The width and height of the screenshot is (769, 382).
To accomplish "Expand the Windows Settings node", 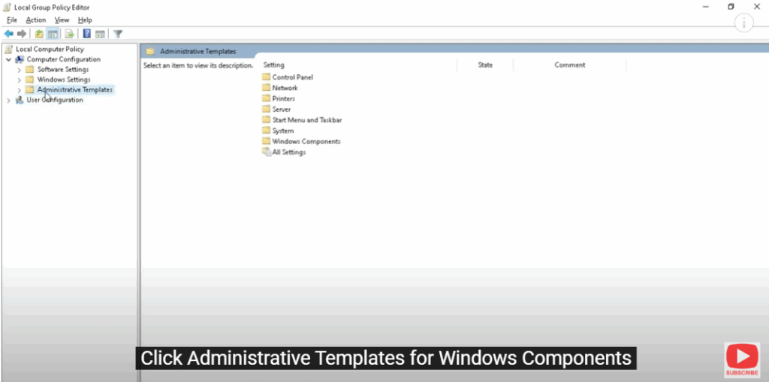I will click(x=19, y=80).
